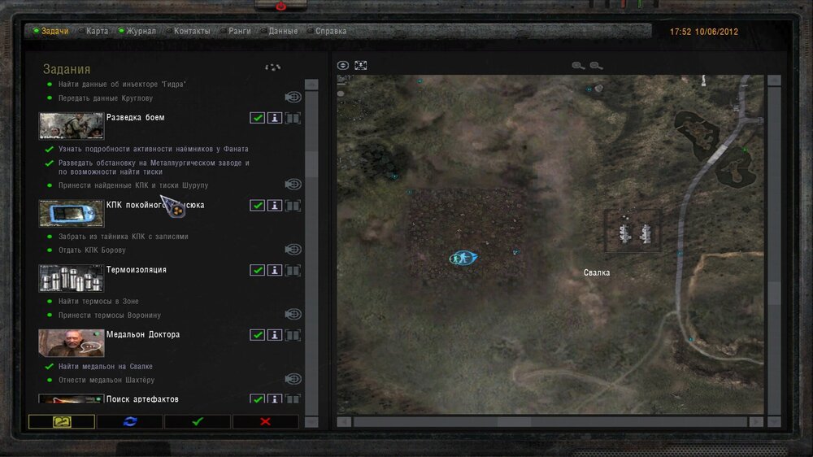Open info for КПК покойного task

click(275, 206)
